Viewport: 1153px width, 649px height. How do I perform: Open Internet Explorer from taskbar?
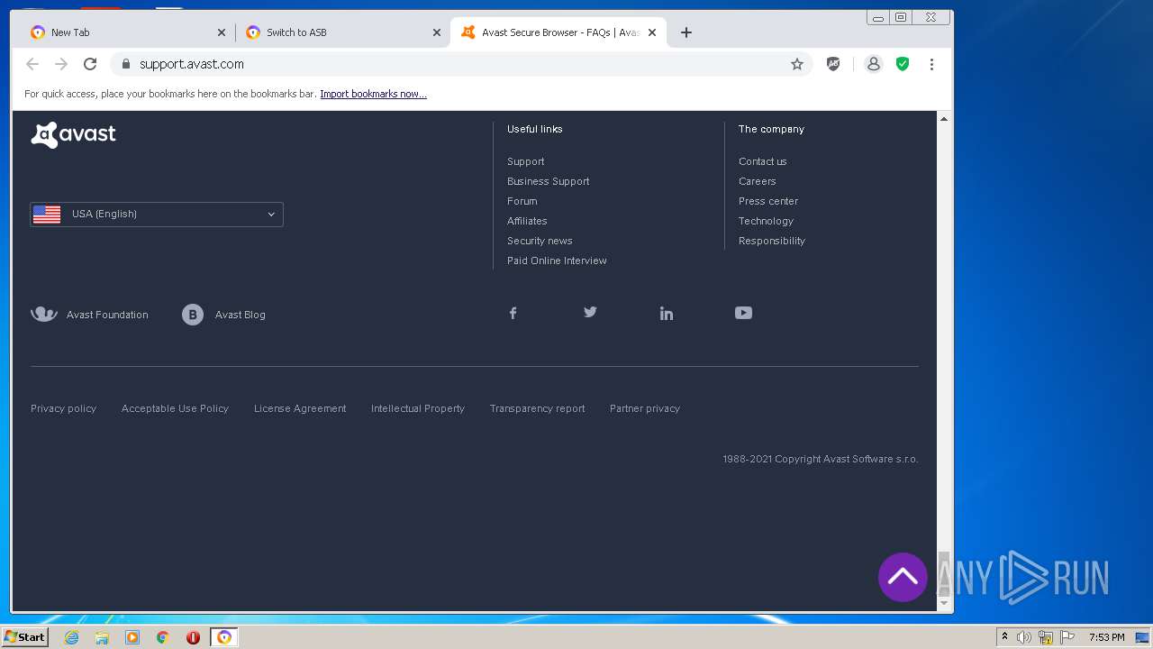coord(72,637)
